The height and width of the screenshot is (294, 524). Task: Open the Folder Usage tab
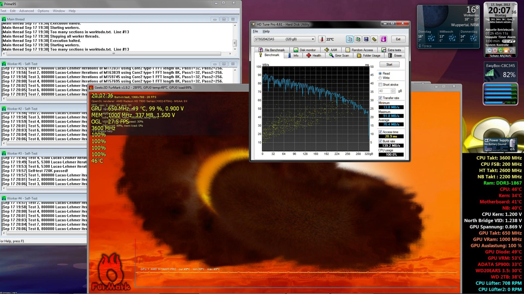(369, 56)
